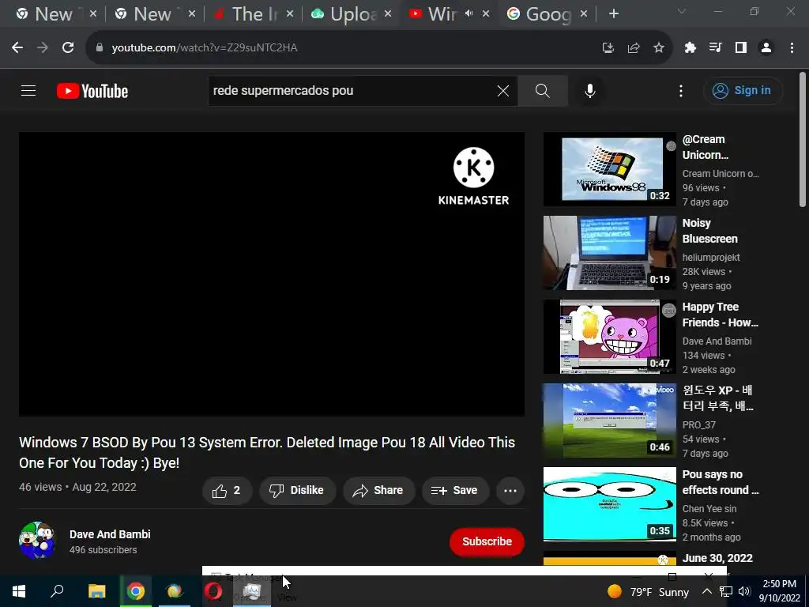
Task: Open Dave And Bambi channel name link
Action: pyautogui.click(x=110, y=534)
